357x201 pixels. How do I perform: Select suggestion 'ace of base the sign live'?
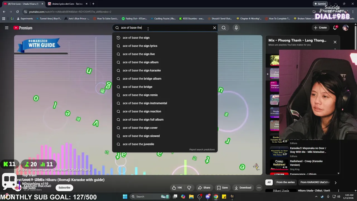[165, 54]
